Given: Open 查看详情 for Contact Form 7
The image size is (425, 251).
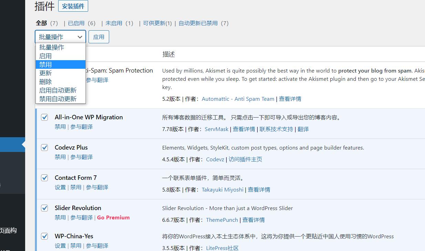Looking at the screenshot, I should [259, 190].
